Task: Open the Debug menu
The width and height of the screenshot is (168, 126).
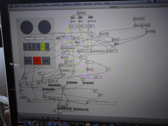Action: click(x=77, y=4)
